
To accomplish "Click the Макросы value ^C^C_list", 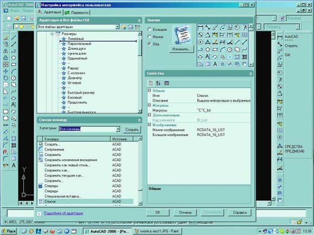I will pos(204,110).
